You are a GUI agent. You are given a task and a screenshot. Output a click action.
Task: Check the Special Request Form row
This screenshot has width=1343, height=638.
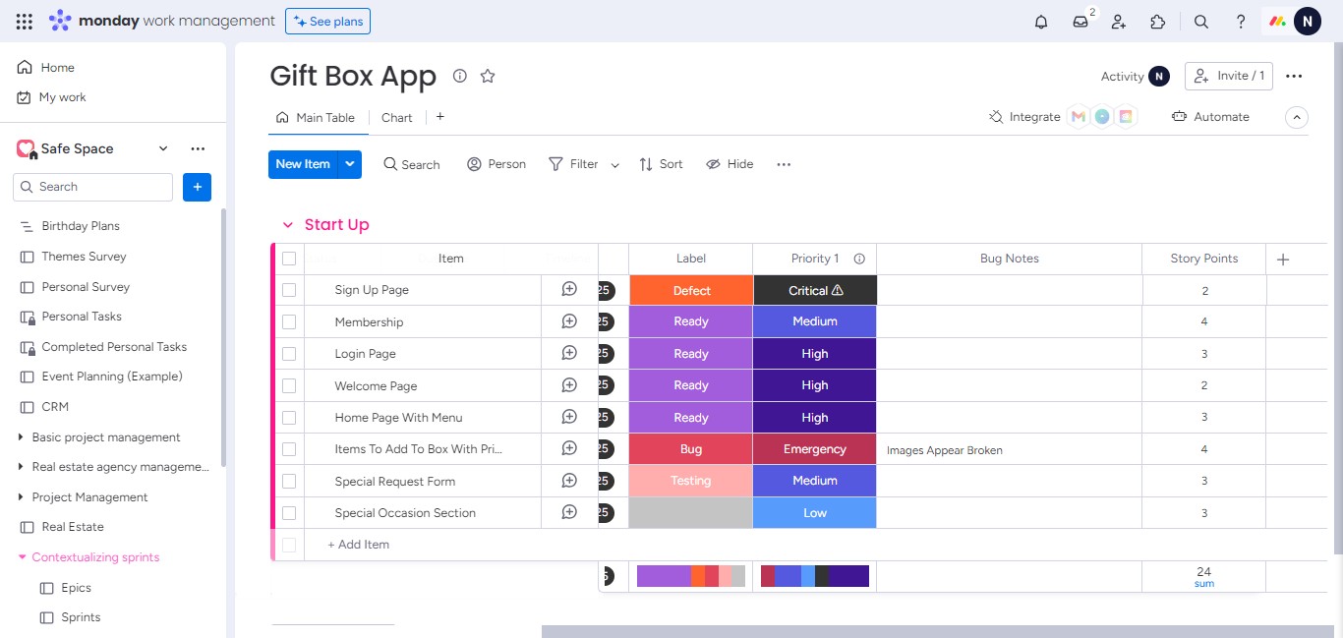[x=289, y=481]
